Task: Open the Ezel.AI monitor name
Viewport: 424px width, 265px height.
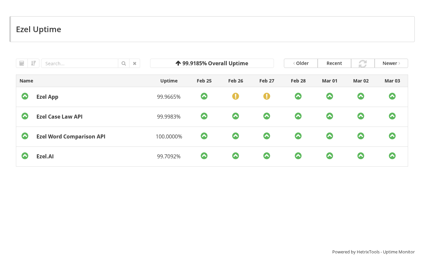Action: (x=45, y=156)
